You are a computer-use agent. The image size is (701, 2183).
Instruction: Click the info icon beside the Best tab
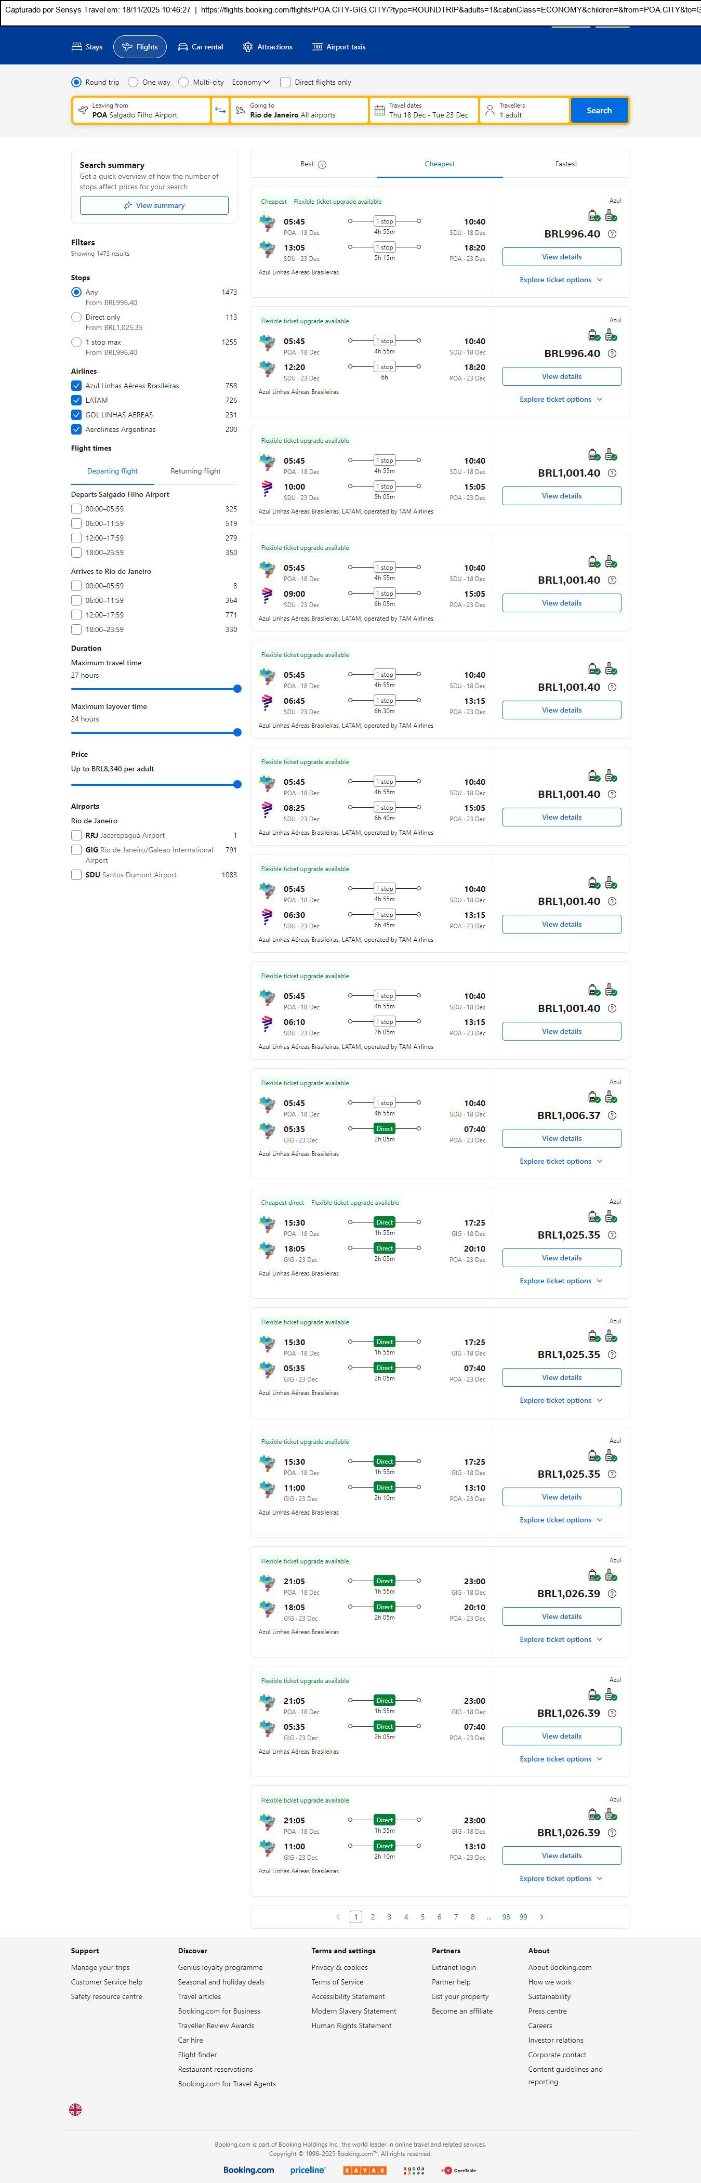pyautogui.click(x=322, y=164)
